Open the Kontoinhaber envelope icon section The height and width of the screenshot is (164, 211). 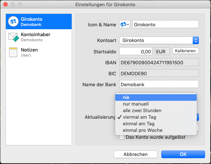point(13,37)
